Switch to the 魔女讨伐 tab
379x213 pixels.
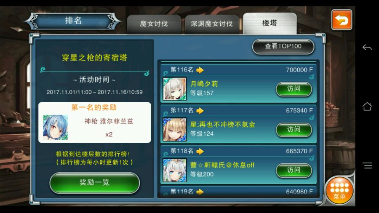click(154, 24)
